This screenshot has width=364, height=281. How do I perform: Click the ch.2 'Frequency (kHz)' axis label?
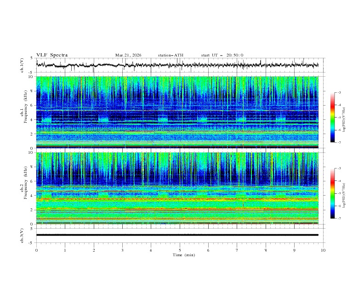26,183
